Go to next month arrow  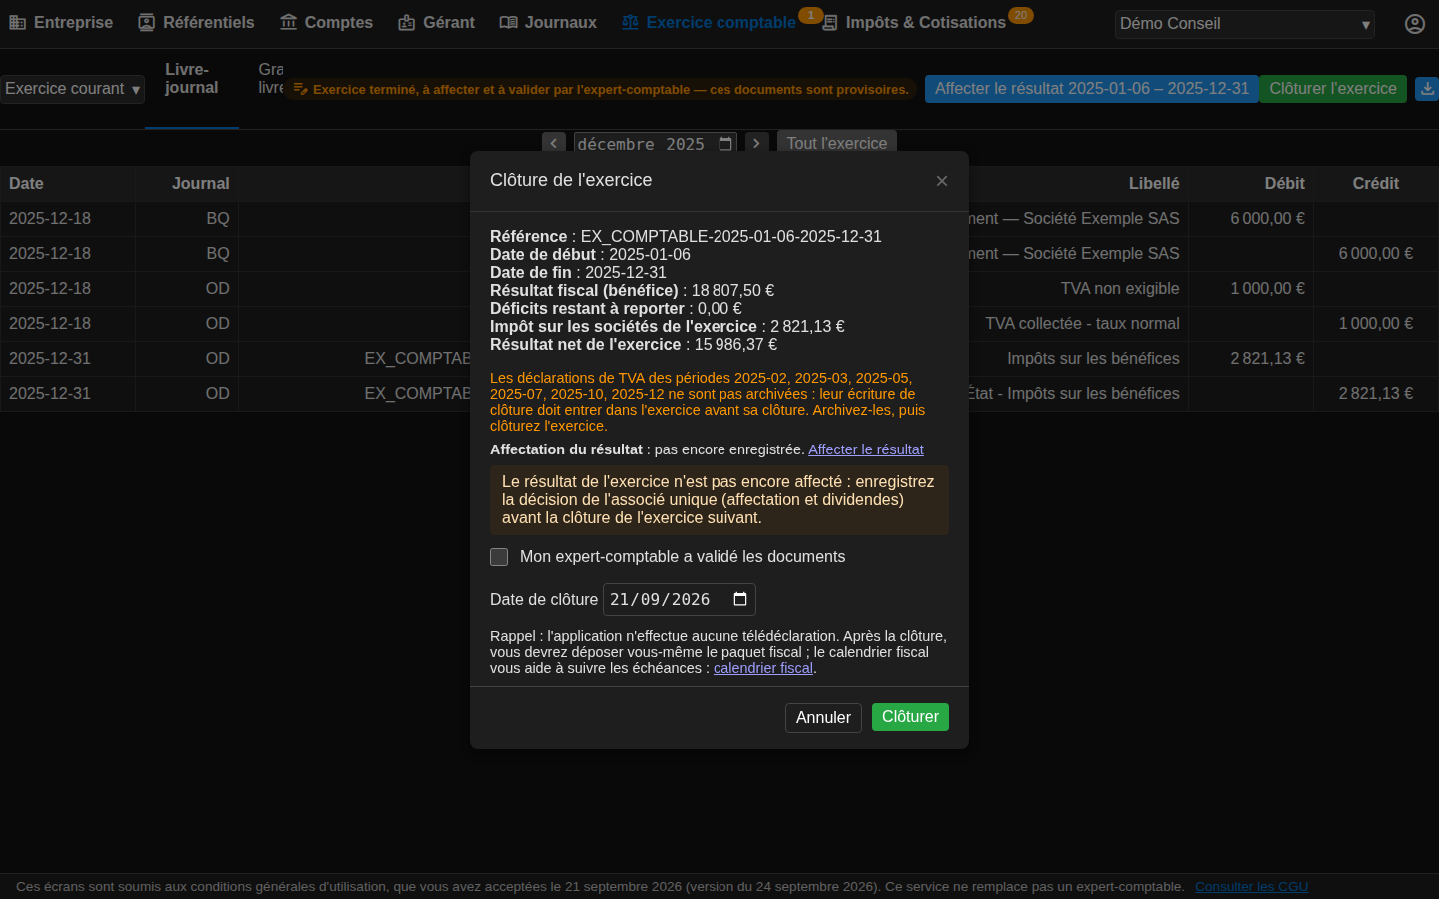tap(757, 144)
